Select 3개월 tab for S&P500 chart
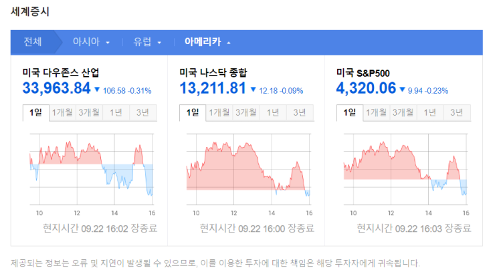This screenshot has height=272, width=497. coord(403,112)
